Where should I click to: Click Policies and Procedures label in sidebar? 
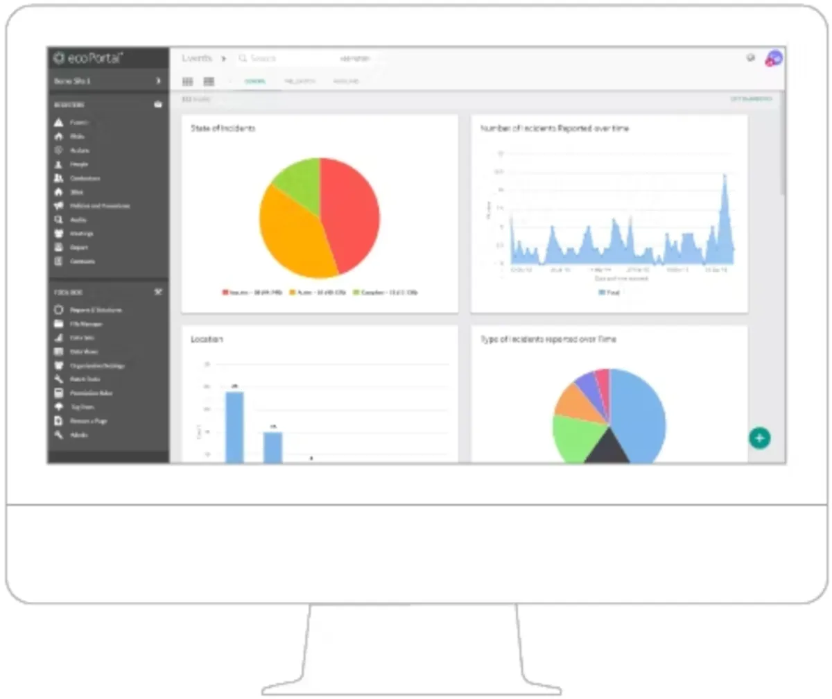click(100, 206)
